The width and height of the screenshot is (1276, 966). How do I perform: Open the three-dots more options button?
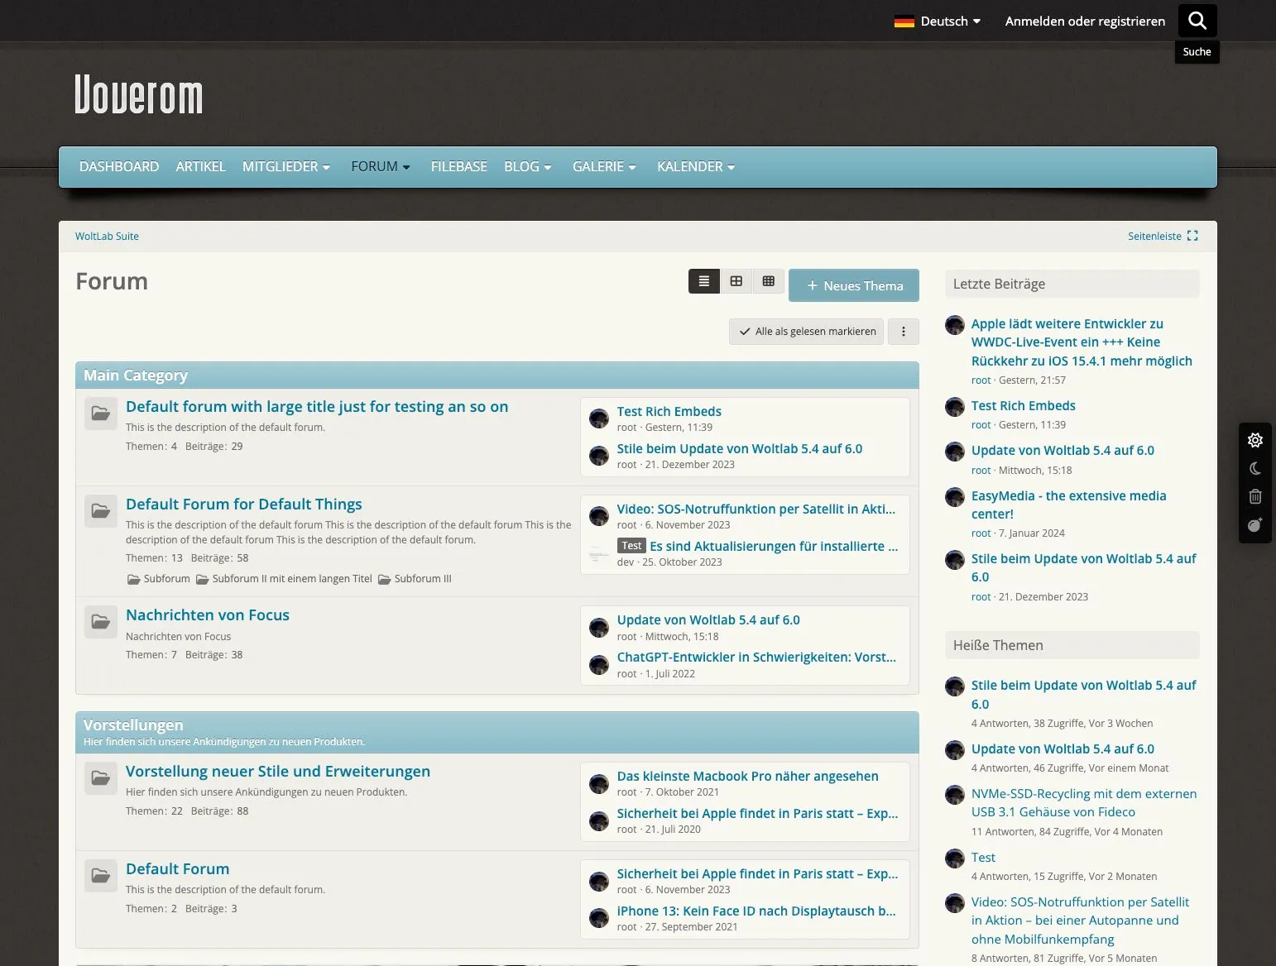pos(903,332)
